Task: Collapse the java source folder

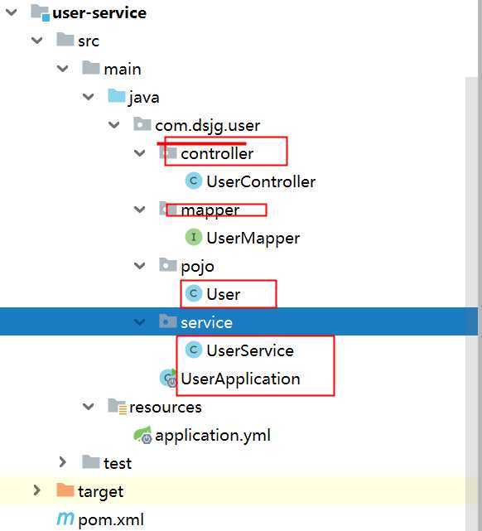Action: (x=89, y=97)
